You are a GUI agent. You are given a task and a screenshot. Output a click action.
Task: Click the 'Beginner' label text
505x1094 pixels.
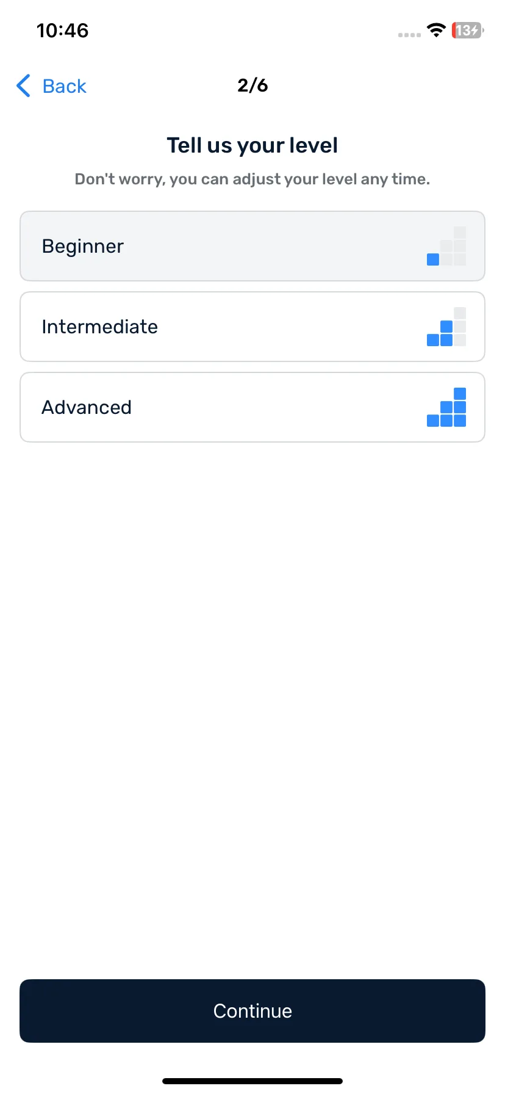click(x=83, y=247)
